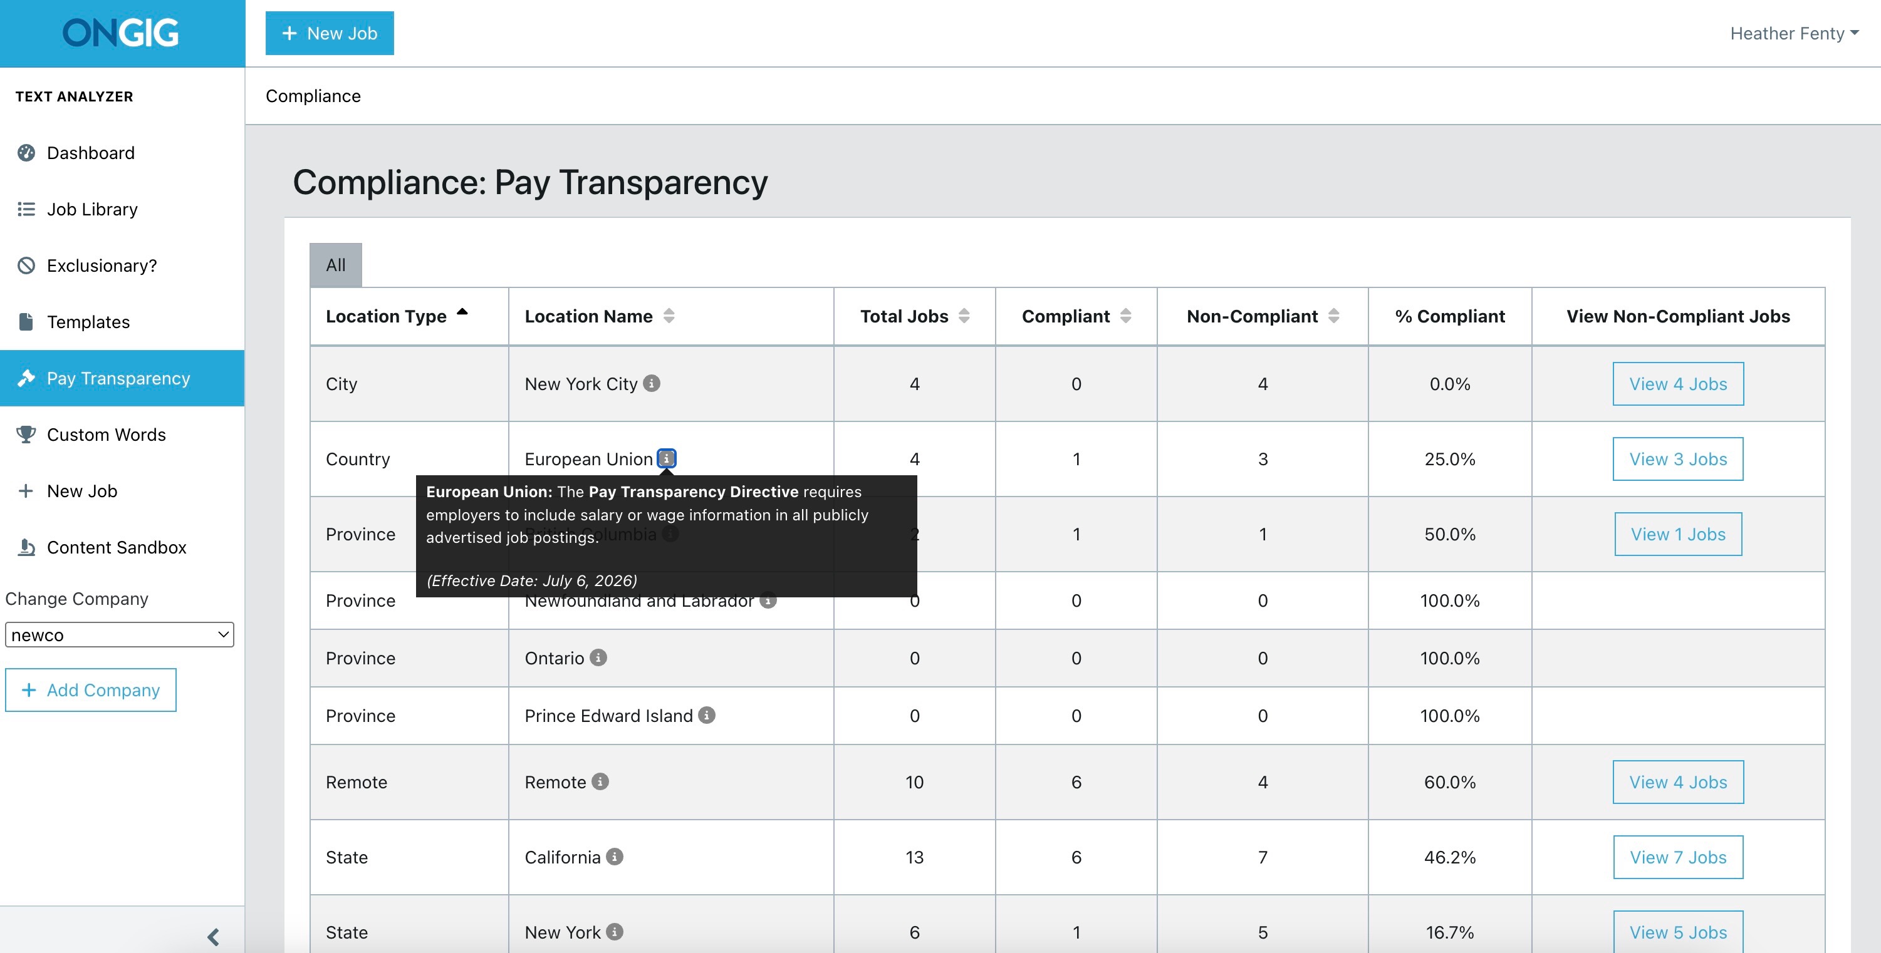Click the New Job button in toolbar
1881x953 pixels.
331,33
